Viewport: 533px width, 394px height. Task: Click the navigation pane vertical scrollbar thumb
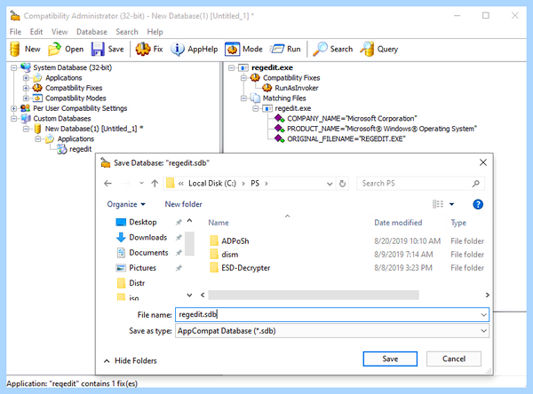pos(189,243)
